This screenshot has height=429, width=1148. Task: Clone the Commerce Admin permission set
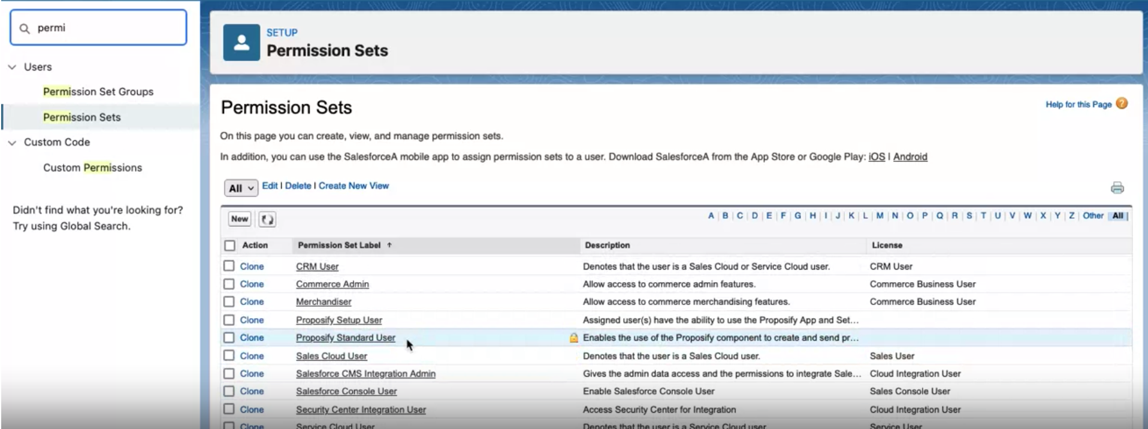tap(252, 284)
